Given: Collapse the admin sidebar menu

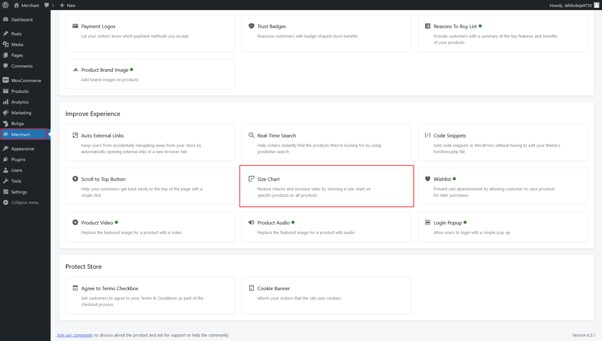Looking at the screenshot, I should 25,203.
